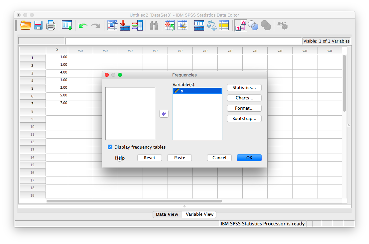Show the Variables info toolbar icon

(x=137, y=25)
